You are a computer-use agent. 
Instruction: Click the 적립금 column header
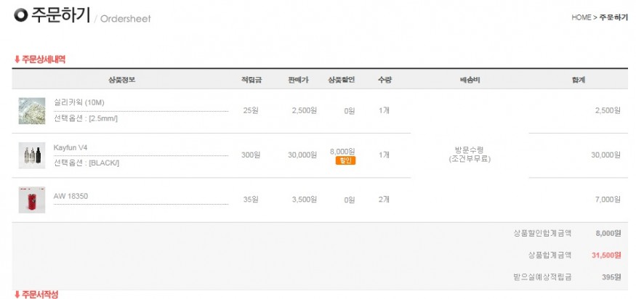click(x=251, y=80)
